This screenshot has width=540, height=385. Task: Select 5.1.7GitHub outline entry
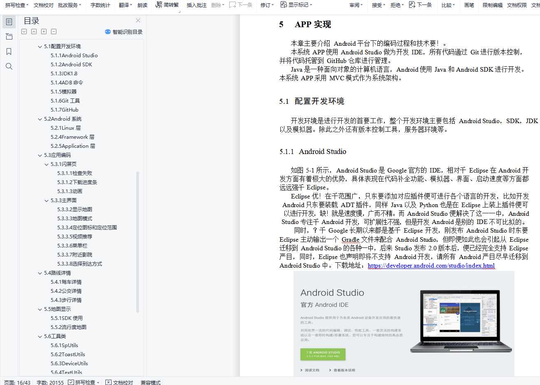(x=65, y=110)
